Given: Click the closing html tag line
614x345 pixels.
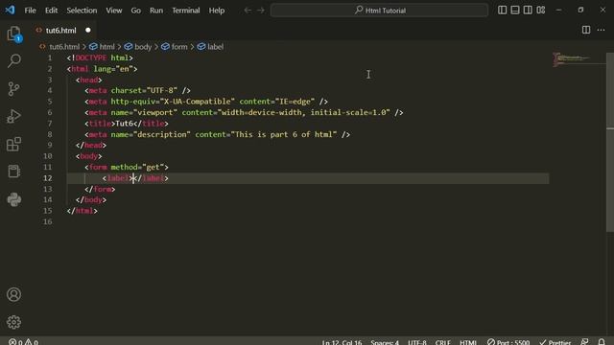Looking at the screenshot, I should 83,211.
